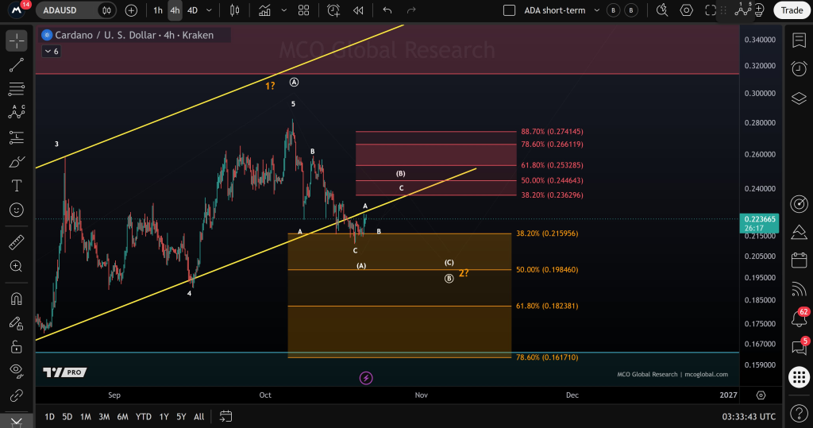Toggle the second circled B button

631,10
